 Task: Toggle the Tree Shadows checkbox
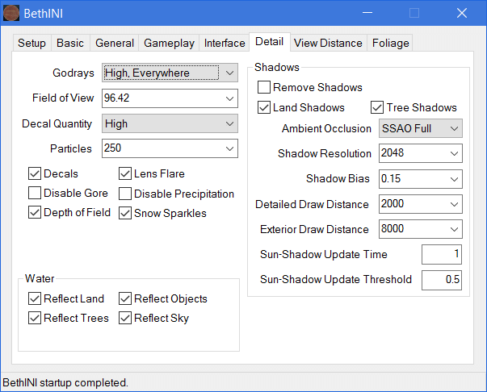377,107
